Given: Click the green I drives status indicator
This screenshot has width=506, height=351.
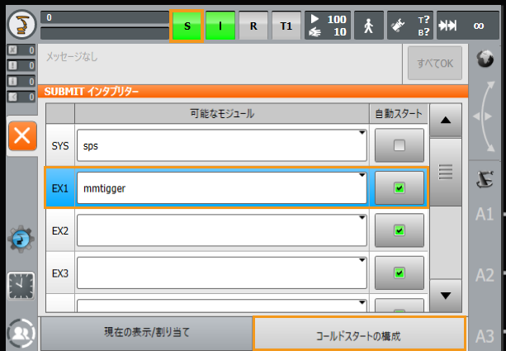Looking at the screenshot, I should [220, 26].
